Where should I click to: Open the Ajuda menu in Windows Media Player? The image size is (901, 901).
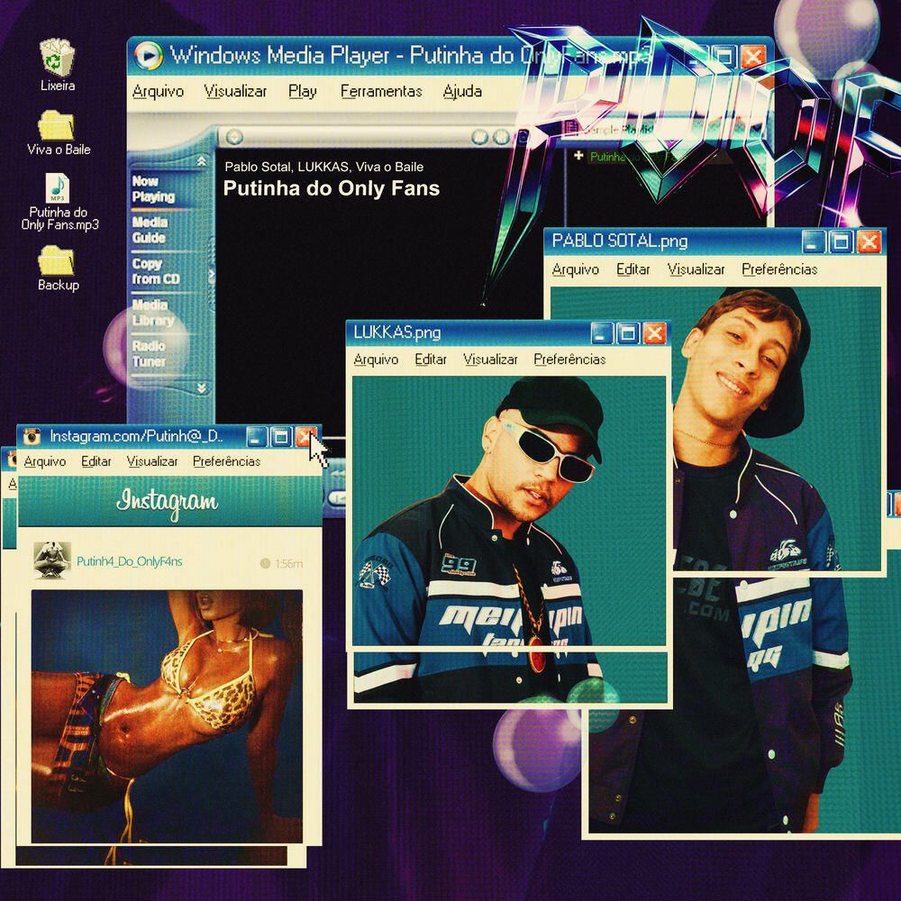click(462, 91)
